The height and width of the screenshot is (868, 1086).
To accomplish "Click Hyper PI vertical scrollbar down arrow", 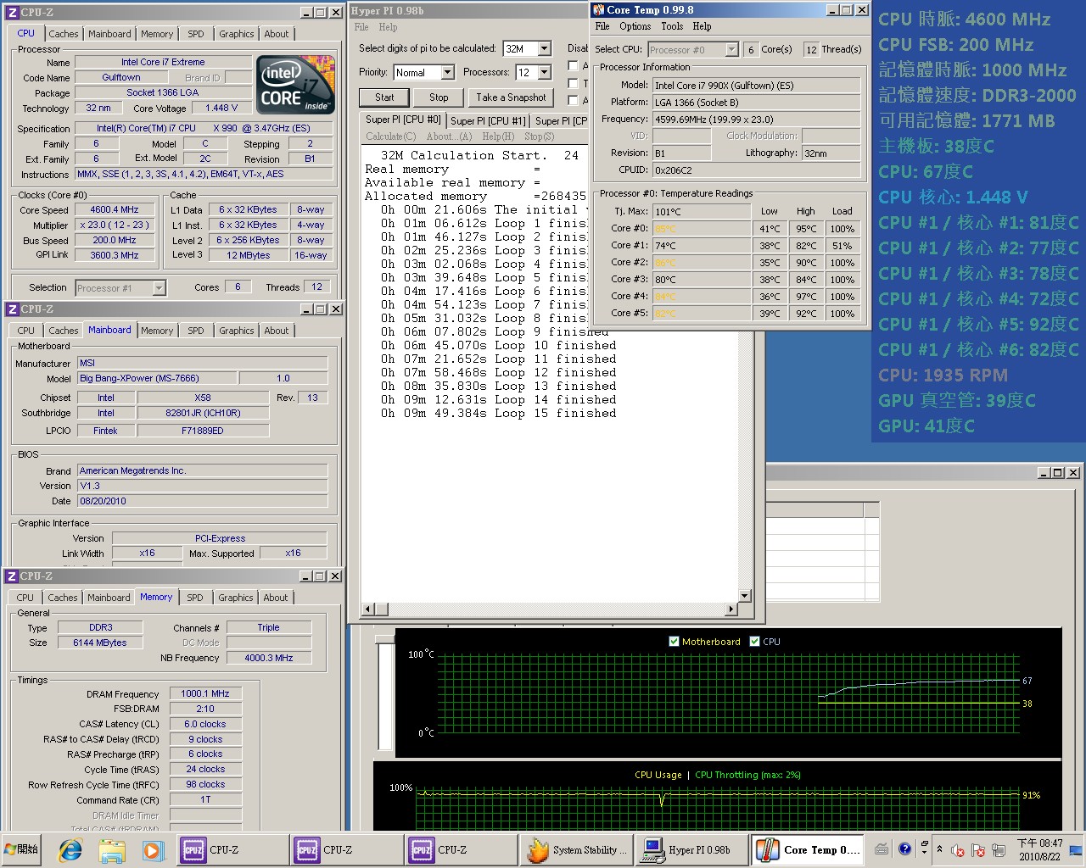I will click(744, 596).
